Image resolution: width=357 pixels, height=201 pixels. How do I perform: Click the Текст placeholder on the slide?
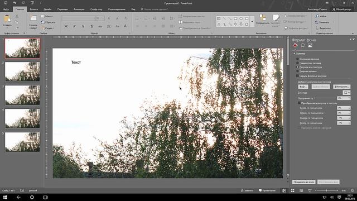pos(76,62)
